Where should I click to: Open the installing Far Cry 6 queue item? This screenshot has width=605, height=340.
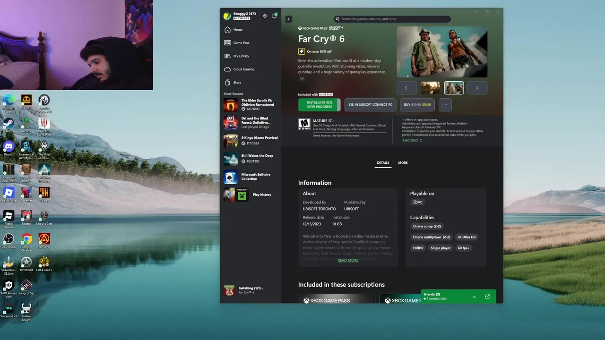click(x=251, y=290)
